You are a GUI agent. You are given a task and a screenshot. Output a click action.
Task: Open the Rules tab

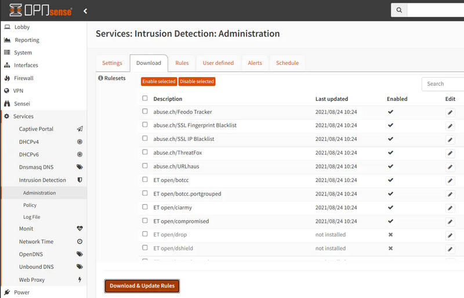click(182, 63)
